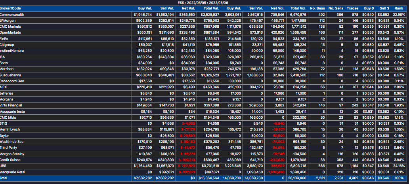Image resolution: width=409 pixels, height=184 pixels.
Task: Select the Morgans broker name
Action: pos(6,99)
